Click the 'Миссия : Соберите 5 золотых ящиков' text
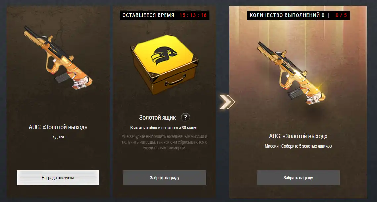The width and height of the screenshot is (377, 202). pyautogui.click(x=298, y=146)
